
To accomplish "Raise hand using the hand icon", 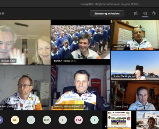I will pyautogui.click(x=154, y=14).
